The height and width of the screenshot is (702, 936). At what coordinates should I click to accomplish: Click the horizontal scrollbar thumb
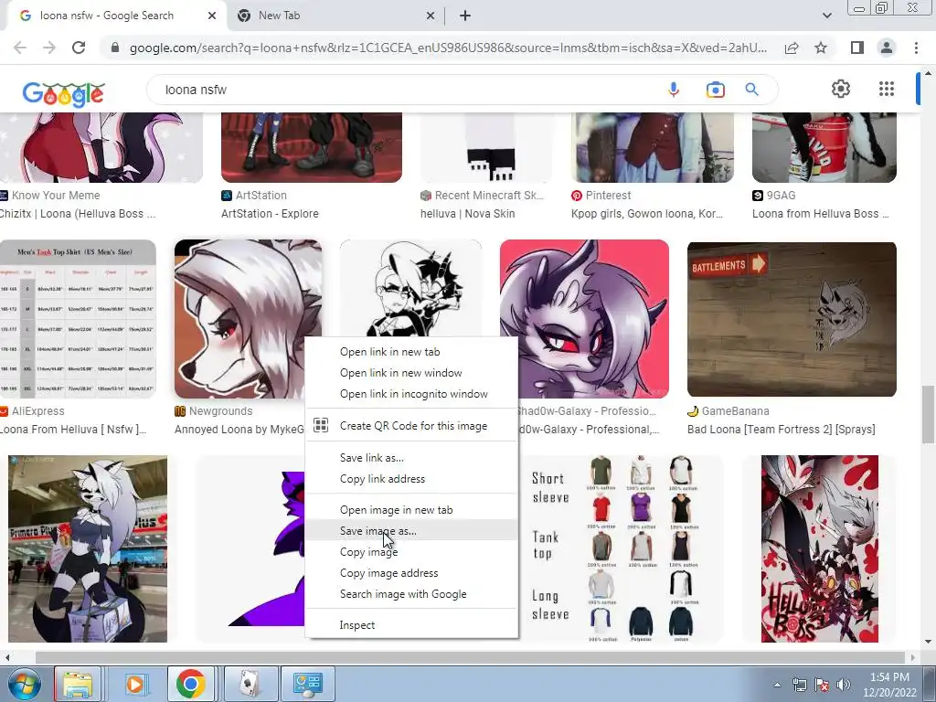pos(469,657)
